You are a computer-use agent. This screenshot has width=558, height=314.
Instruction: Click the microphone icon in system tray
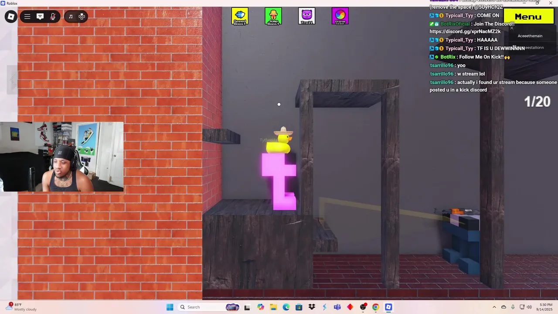click(513, 307)
